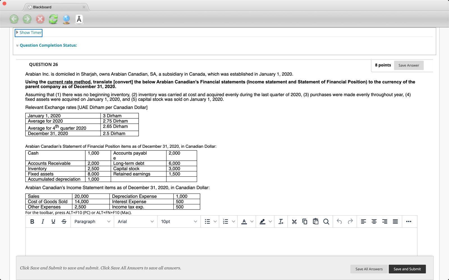Click the Paste icon in the toolbar
Image resolution: width=449 pixels, height=280 pixels.
(x=315, y=221)
